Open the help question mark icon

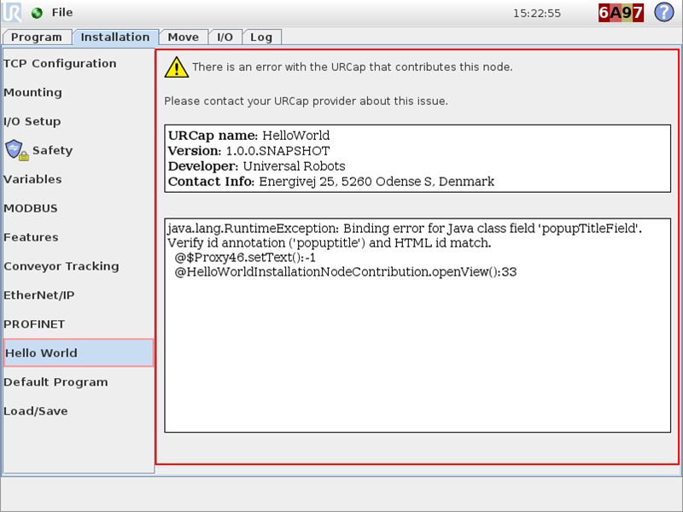pyautogui.click(x=664, y=12)
